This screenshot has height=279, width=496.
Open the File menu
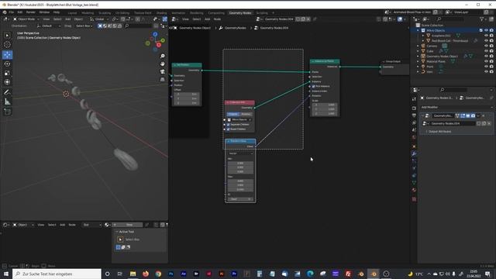coord(11,12)
